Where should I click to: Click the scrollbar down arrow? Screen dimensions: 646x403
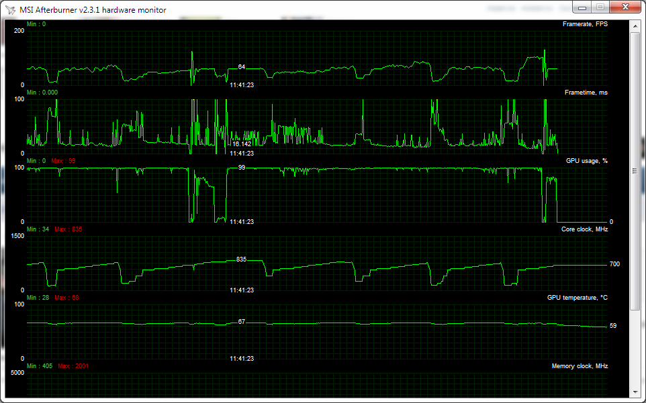pyautogui.click(x=635, y=393)
